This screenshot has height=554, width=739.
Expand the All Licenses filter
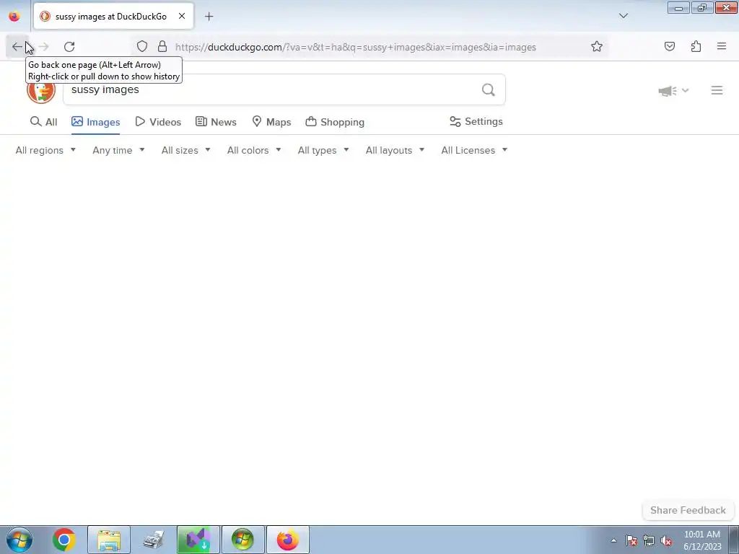tap(474, 150)
